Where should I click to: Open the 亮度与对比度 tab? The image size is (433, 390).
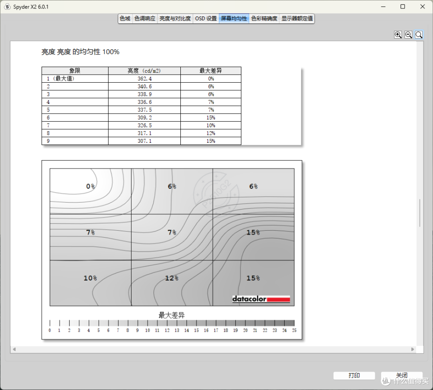(x=175, y=18)
